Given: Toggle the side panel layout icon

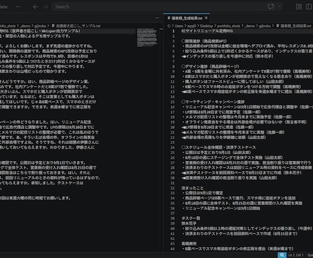Looking at the screenshot, I should (309, 7).
